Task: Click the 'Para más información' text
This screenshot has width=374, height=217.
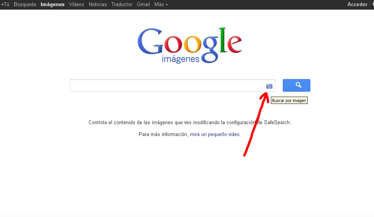Action: [163, 134]
